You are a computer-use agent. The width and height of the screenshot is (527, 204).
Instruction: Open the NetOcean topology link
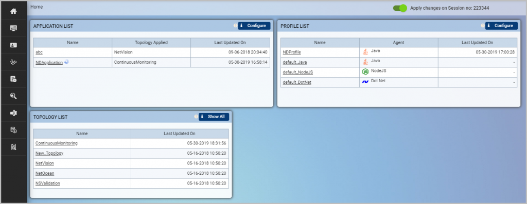point(45,174)
